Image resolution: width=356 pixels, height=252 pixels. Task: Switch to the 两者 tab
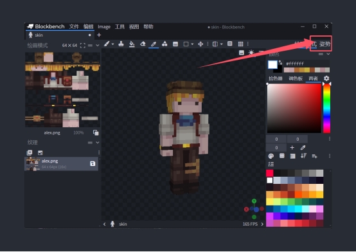click(x=313, y=78)
